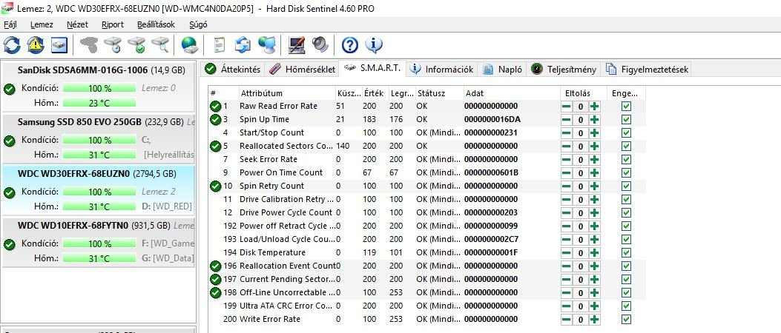Click the blue envelope refresh toolbar icon
This screenshot has height=333, width=781.
(x=243, y=45)
